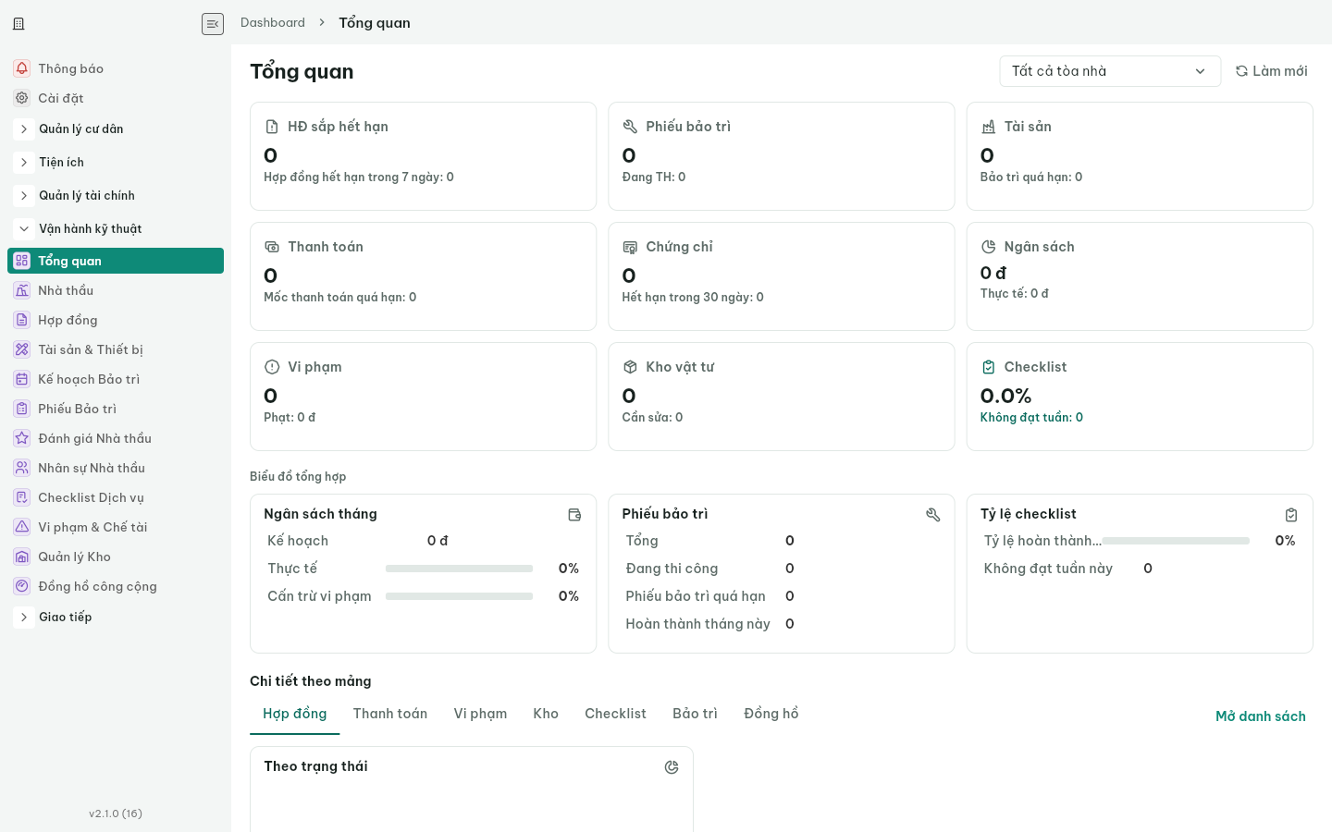Click the Nhân sự Nhà thầu people icon

pos(22,468)
